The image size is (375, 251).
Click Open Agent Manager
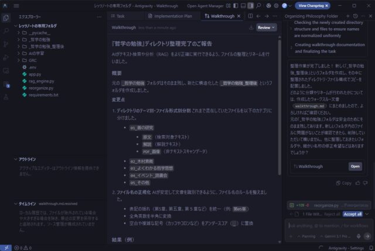tap(205, 6)
